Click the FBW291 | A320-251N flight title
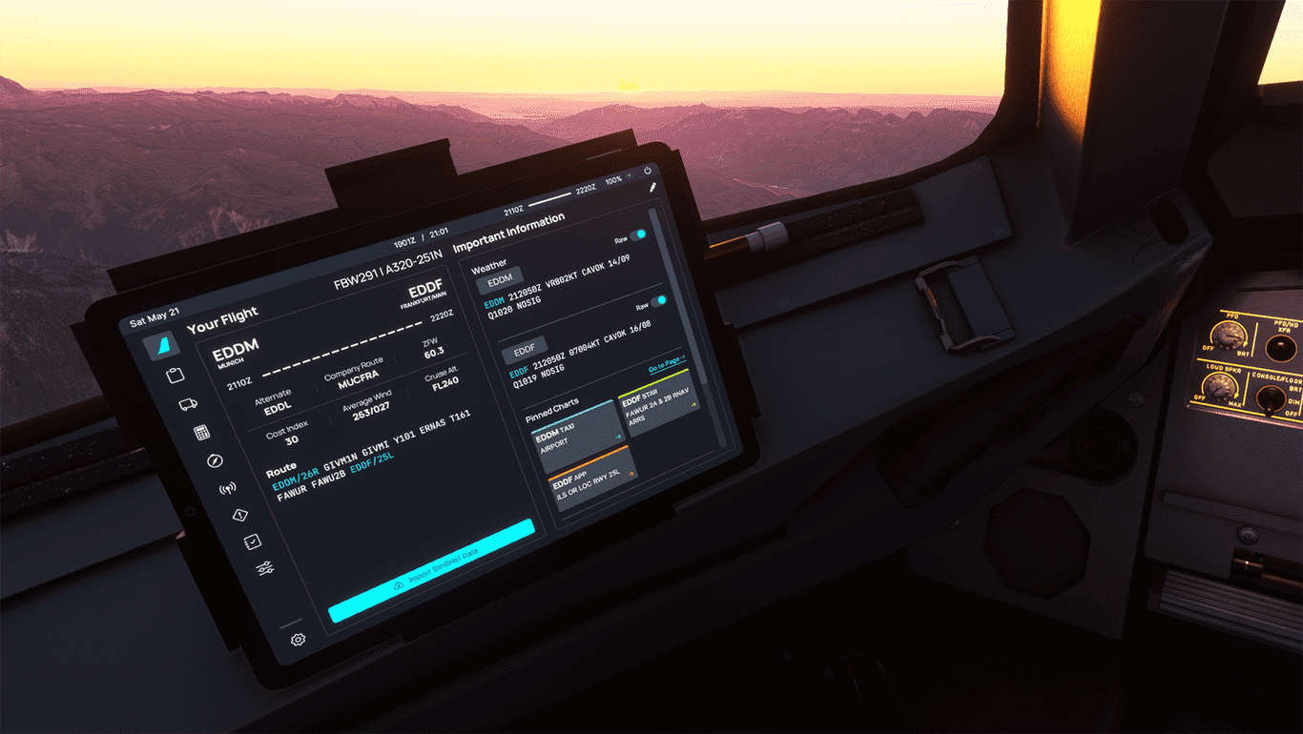 click(x=388, y=271)
